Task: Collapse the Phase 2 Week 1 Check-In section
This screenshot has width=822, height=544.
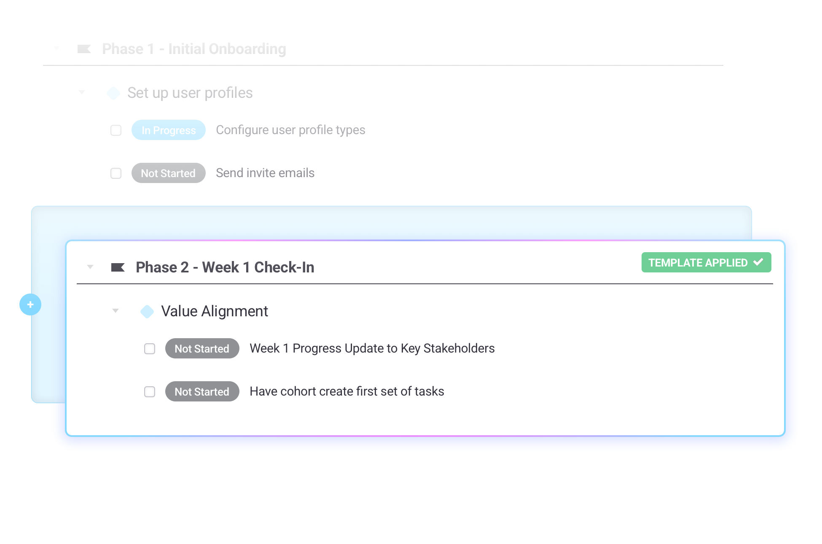Action: [x=90, y=267]
